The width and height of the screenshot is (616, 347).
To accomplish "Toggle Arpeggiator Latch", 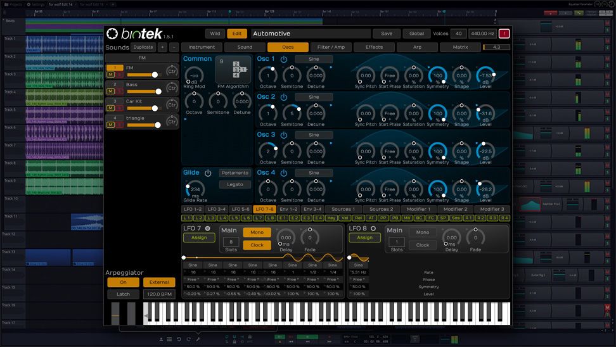I will (124, 294).
